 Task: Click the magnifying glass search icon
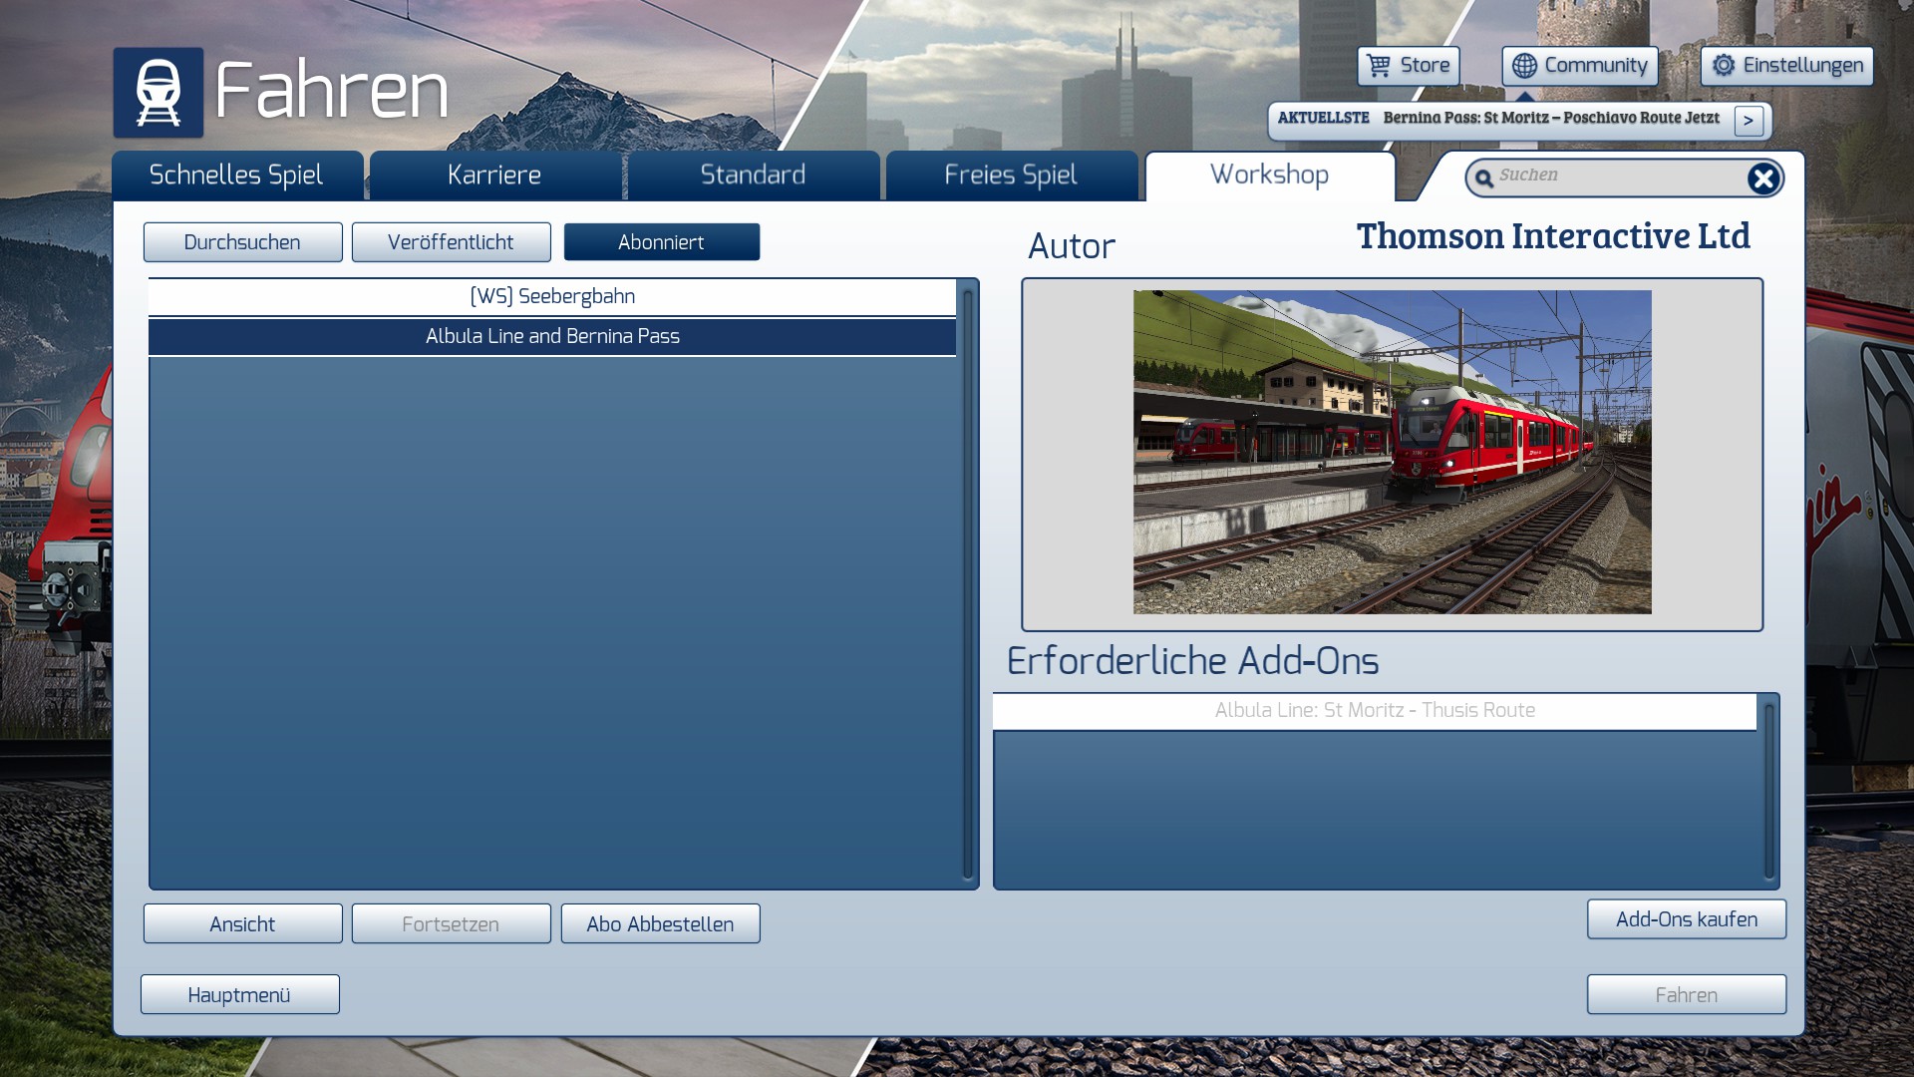pyautogui.click(x=1484, y=179)
